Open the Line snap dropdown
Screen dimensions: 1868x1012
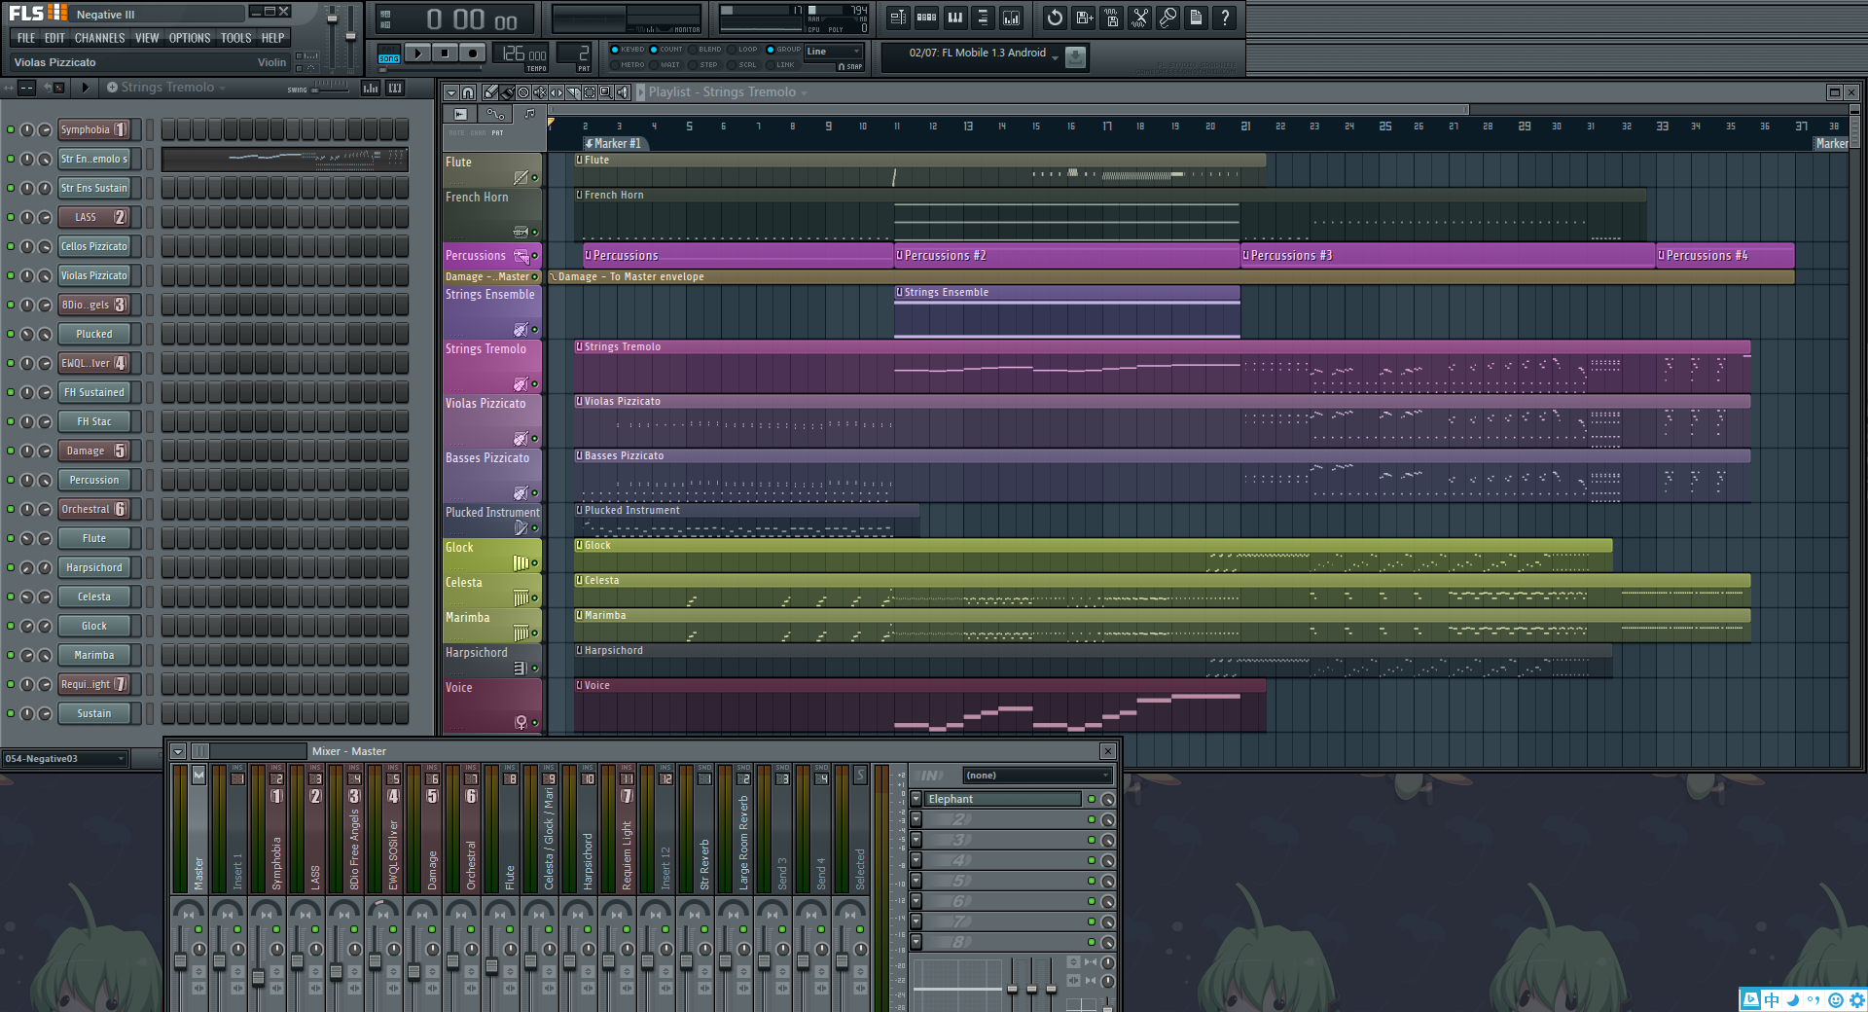coord(834,51)
